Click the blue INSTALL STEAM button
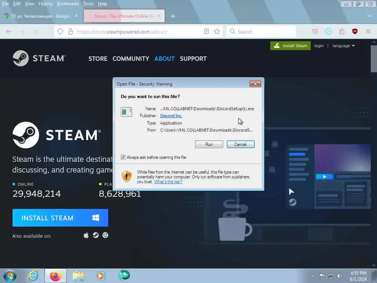The height and width of the screenshot is (283, 377). coord(60,218)
